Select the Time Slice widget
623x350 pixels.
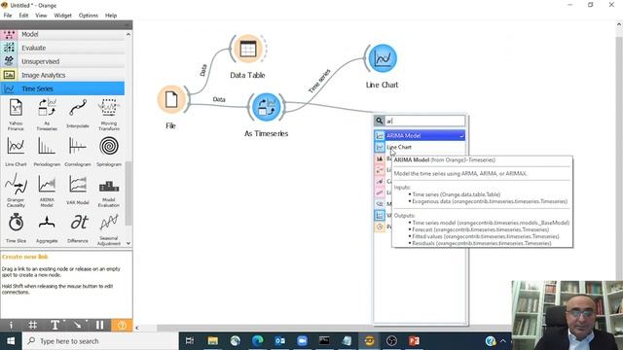coord(16,228)
